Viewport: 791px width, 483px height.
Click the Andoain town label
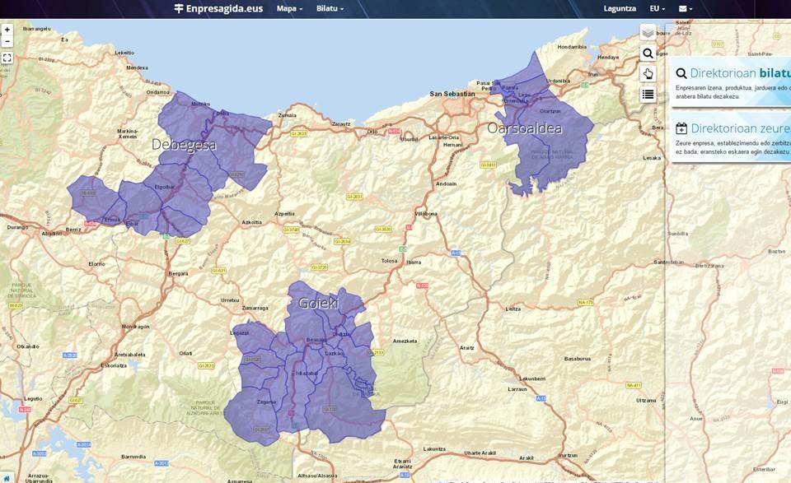coord(446,183)
